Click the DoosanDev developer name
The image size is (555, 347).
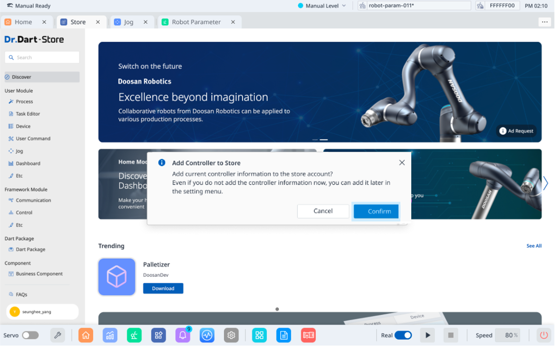tap(156, 275)
